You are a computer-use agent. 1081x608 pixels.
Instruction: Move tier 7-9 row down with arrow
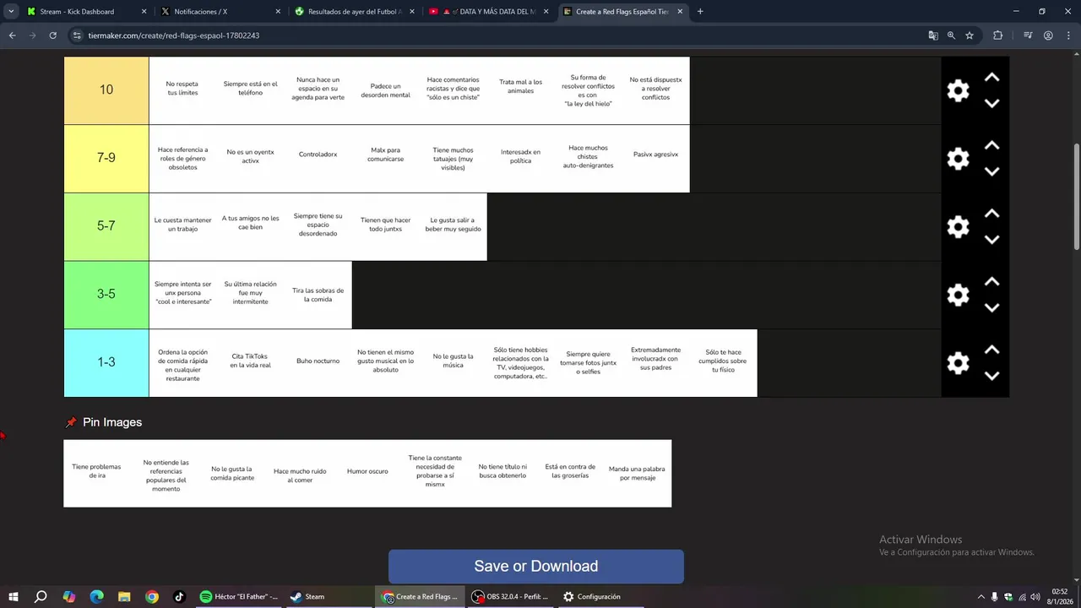pyautogui.click(x=992, y=171)
